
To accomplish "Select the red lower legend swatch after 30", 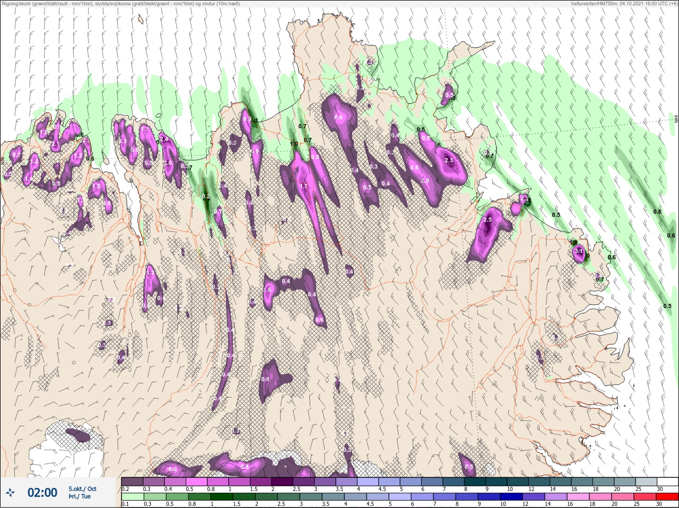I will coord(667,497).
